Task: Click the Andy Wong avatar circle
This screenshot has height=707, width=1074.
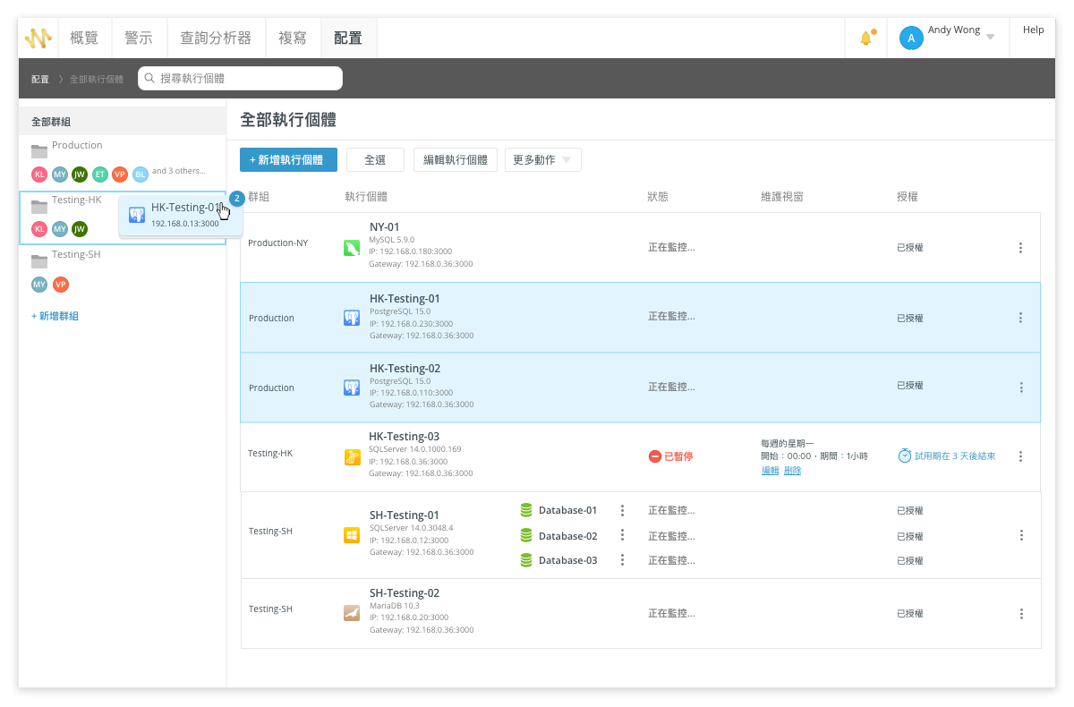Action: (x=910, y=38)
